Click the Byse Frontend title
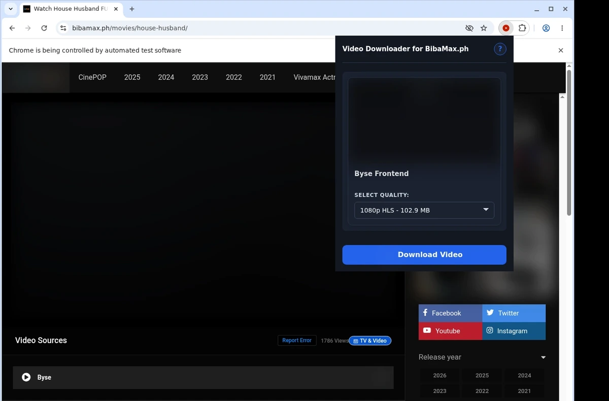This screenshot has height=401, width=609. coord(382,174)
